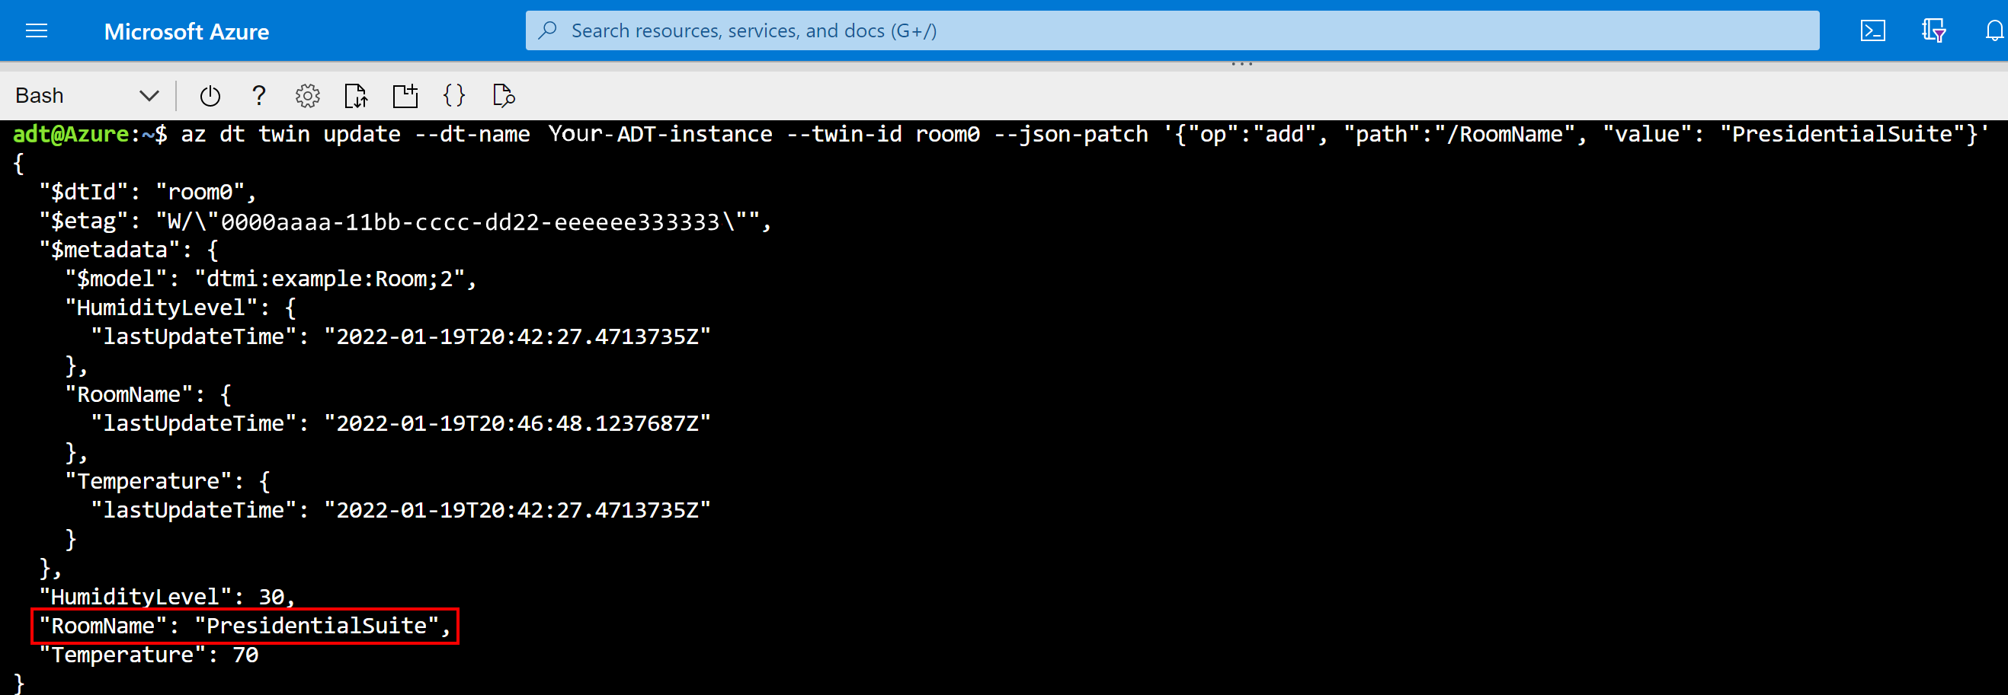Open the notifications bell

(1994, 31)
